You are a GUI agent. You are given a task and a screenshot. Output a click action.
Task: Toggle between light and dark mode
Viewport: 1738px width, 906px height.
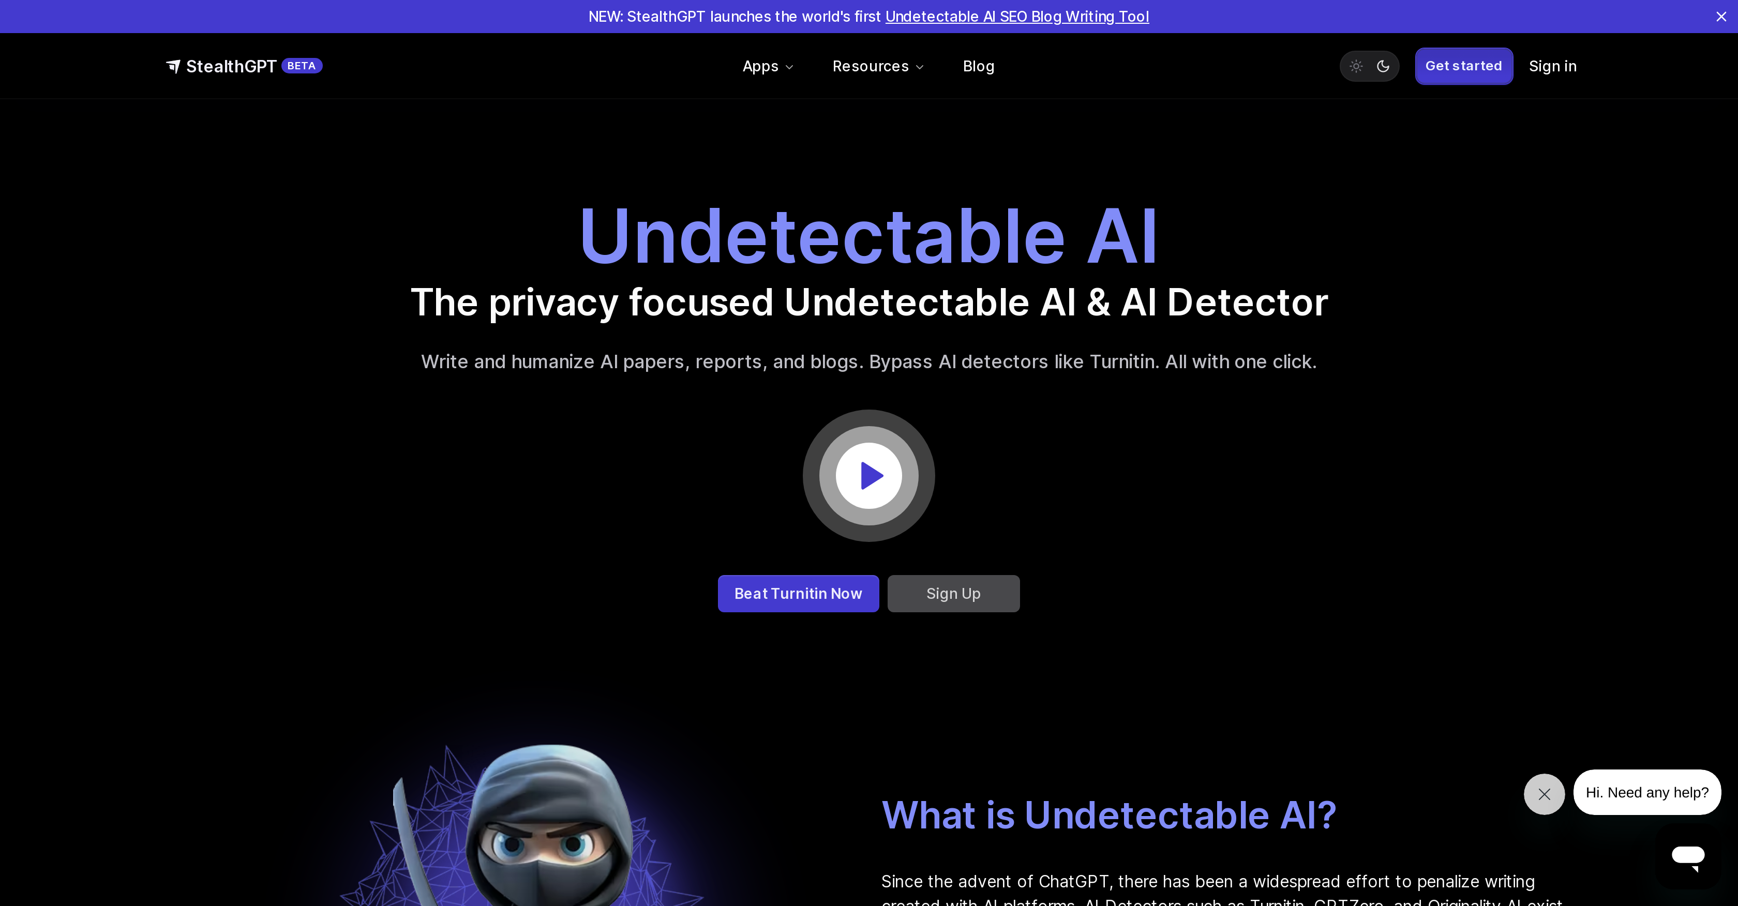tap(1369, 66)
